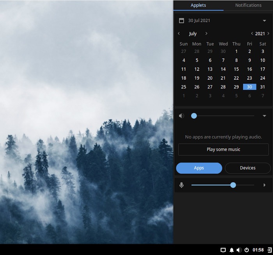The width and height of the screenshot is (273, 255).
Task: Open the Notifications tab
Action: pyautogui.click(x=248, y=5)
